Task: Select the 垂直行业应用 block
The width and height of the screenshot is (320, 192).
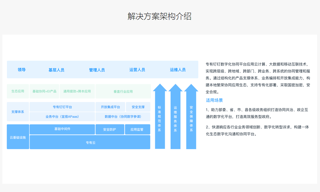Action: pos(123,91)
